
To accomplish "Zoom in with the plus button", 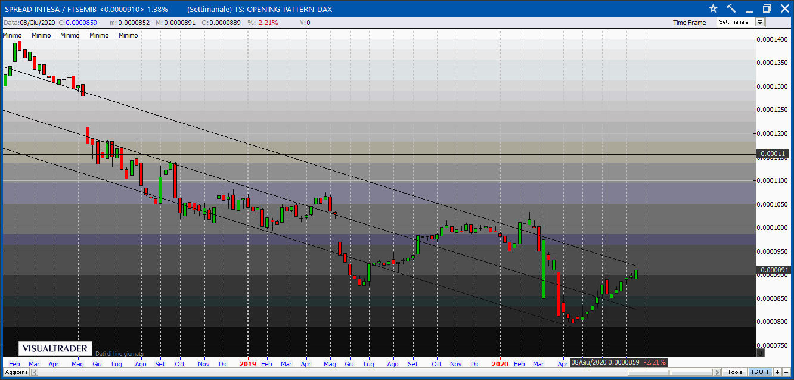I will pos(778,372).
